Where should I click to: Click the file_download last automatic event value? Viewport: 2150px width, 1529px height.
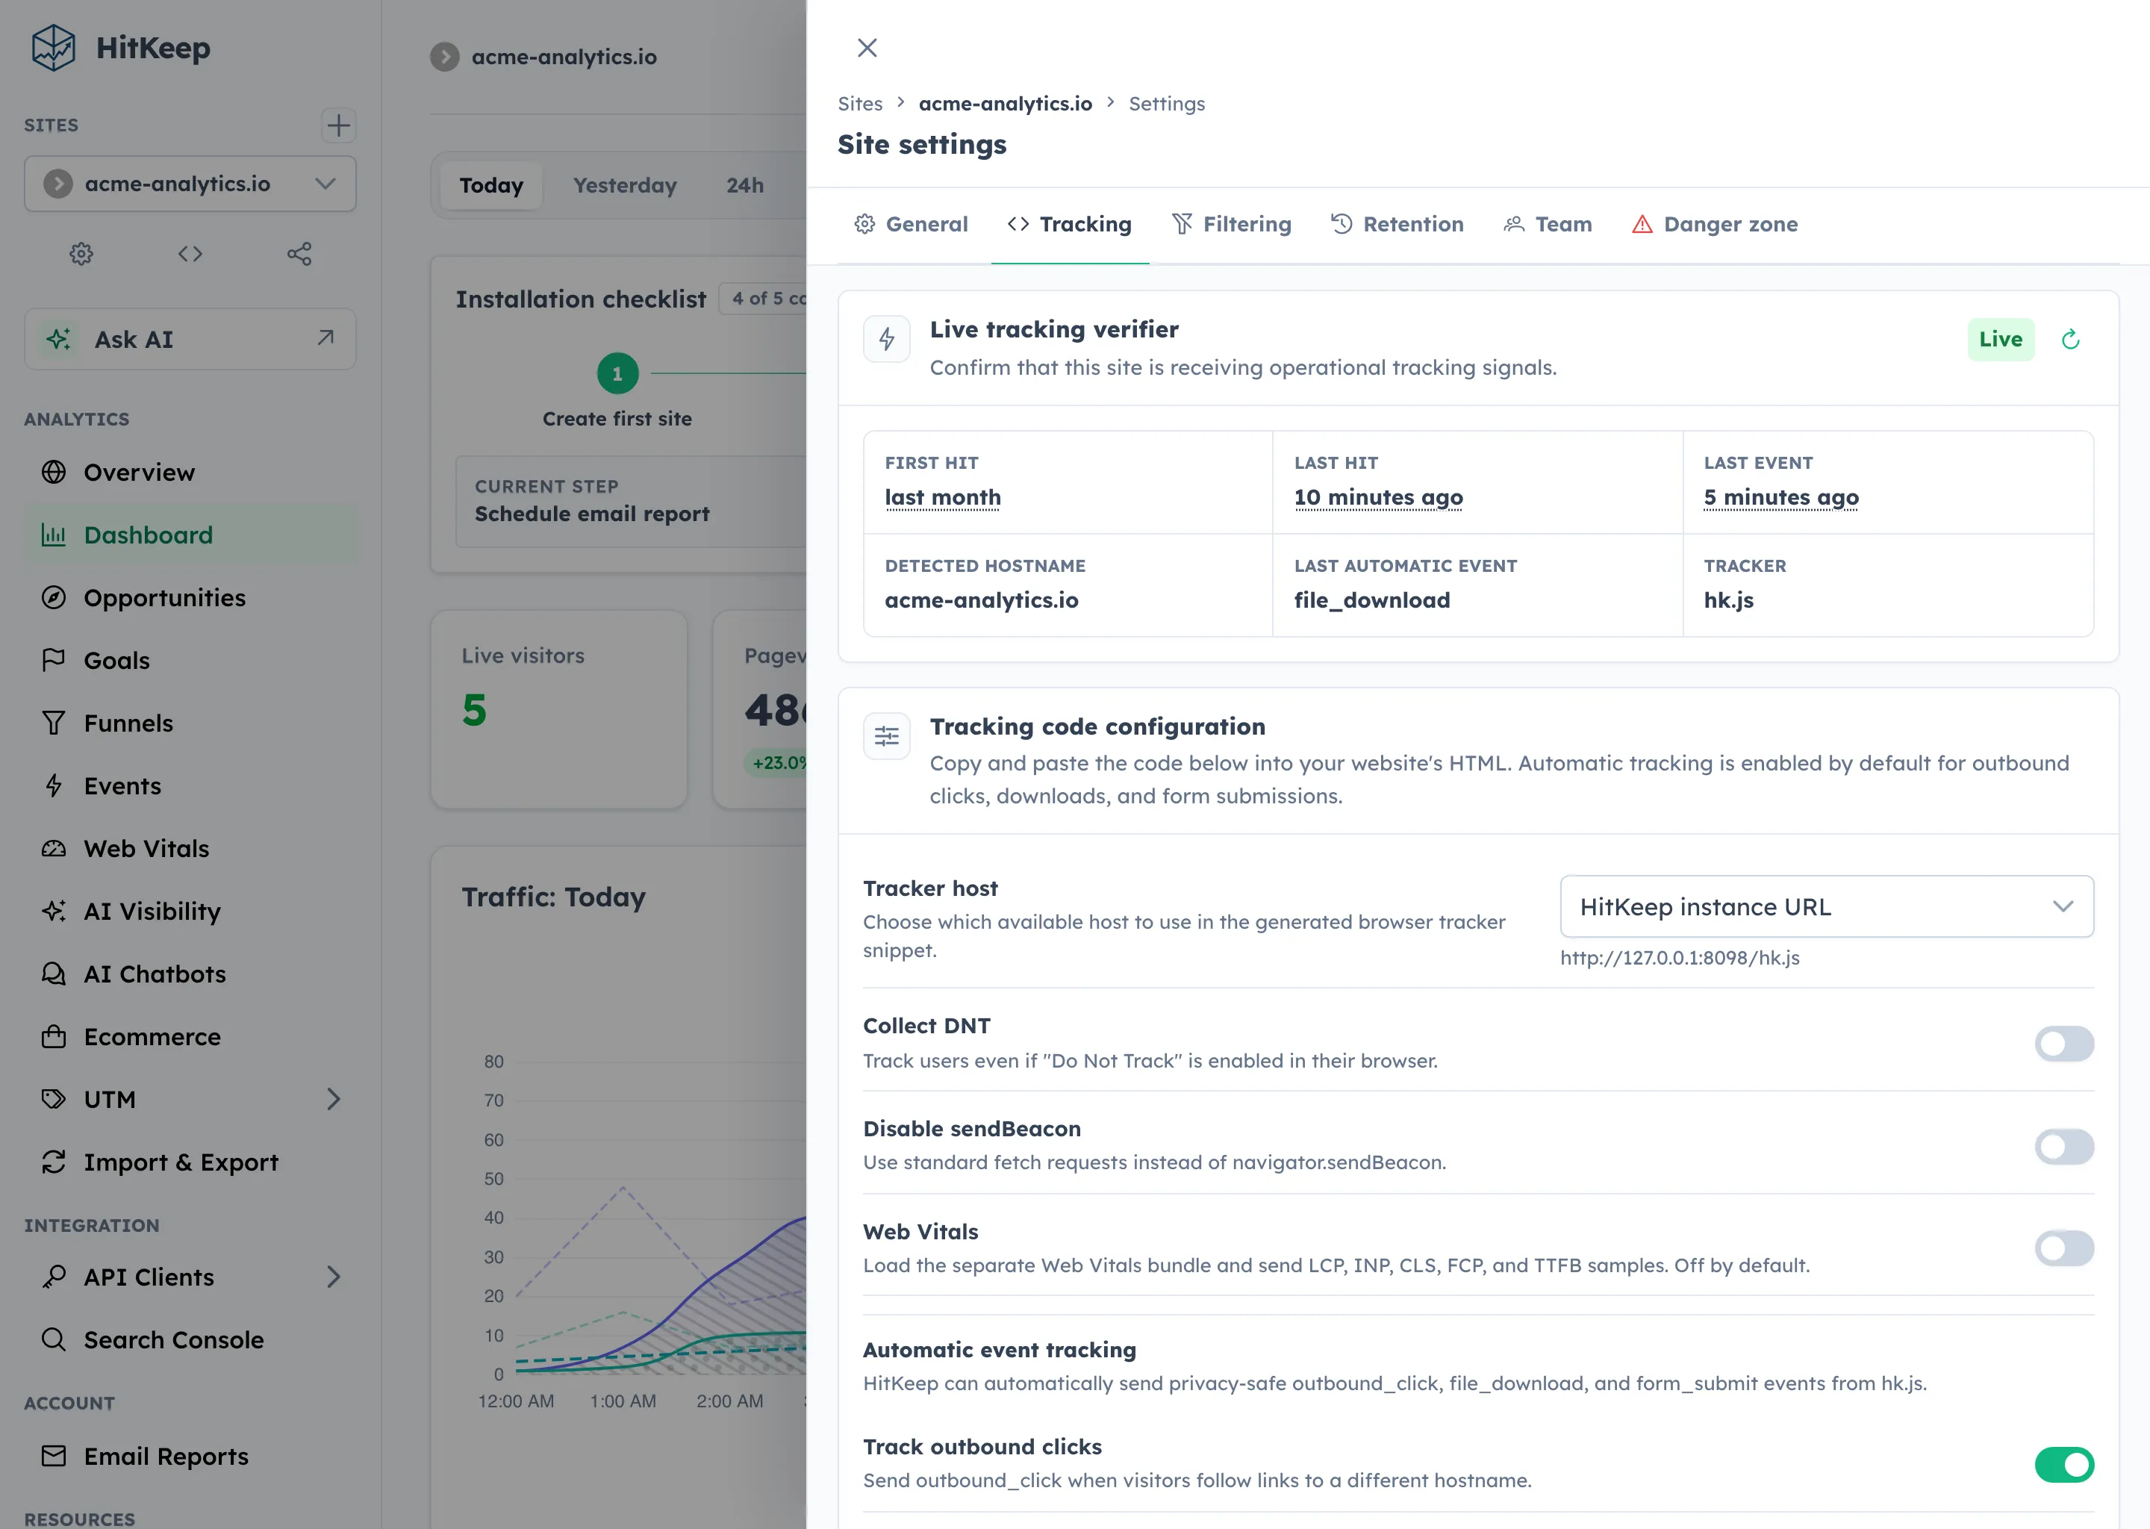pos(1371,601)
